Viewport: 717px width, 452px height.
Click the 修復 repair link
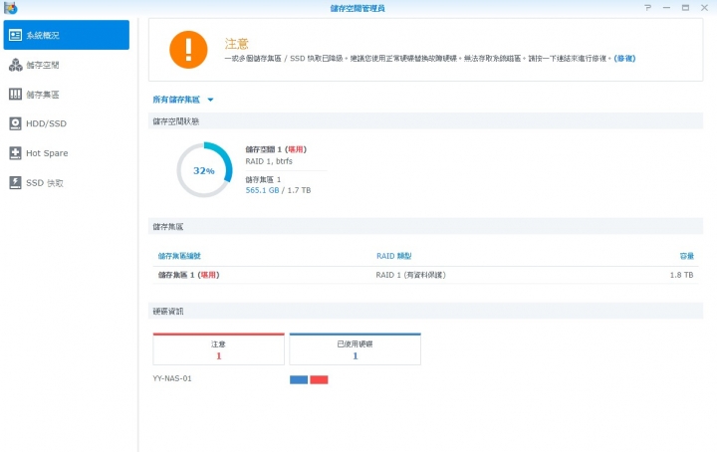point(624,58)
